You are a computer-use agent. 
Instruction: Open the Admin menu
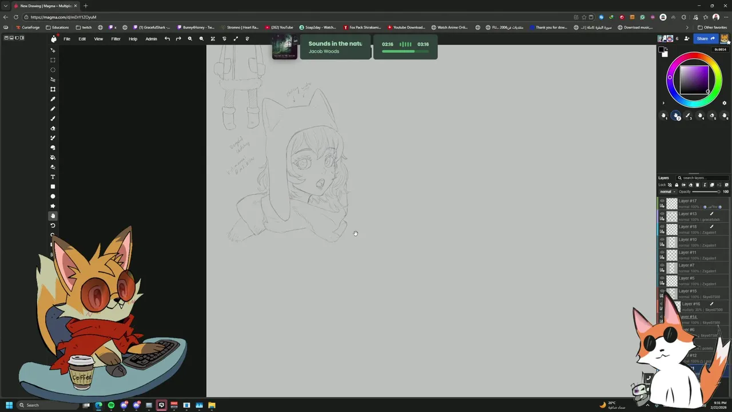pos(151,39)
